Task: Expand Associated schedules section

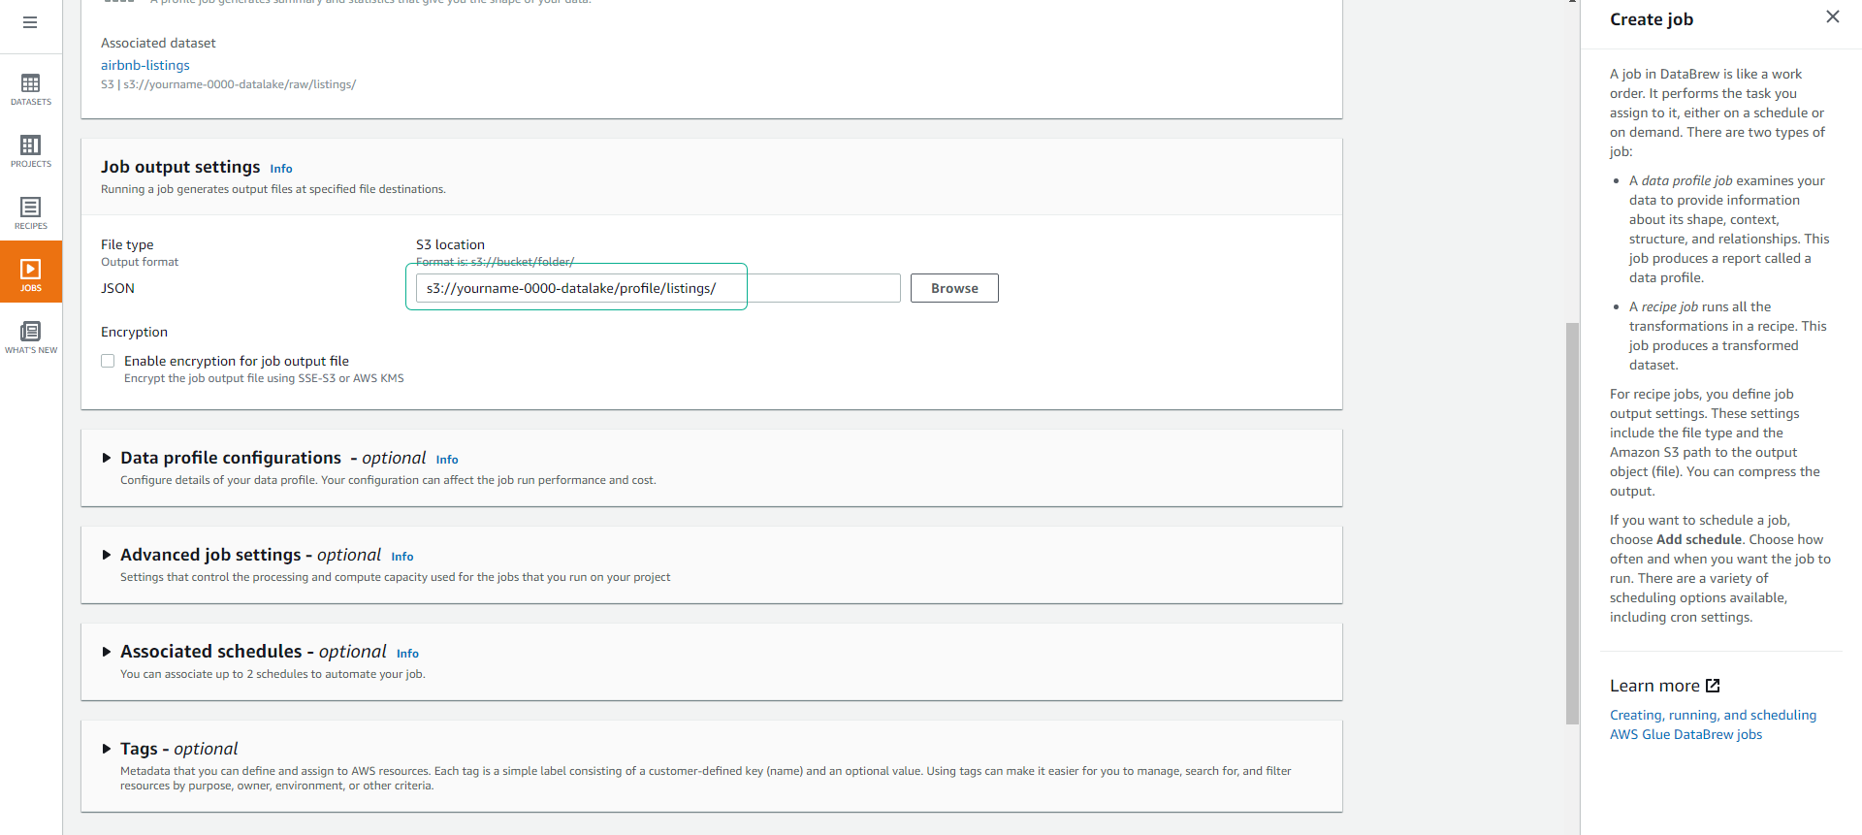Action: (107, 652)
